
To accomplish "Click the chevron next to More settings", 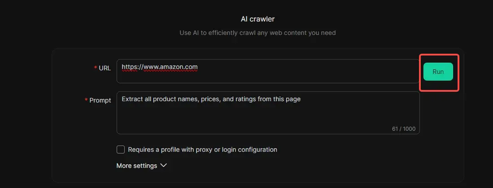I will pyautogui.click(x=163, y=166).
